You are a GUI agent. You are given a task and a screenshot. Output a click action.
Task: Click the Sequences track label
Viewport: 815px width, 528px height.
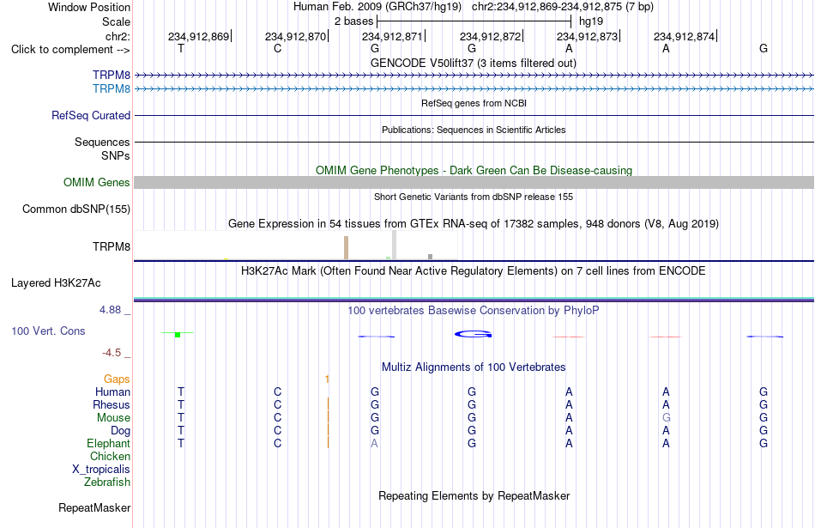[x=102, y=142]
